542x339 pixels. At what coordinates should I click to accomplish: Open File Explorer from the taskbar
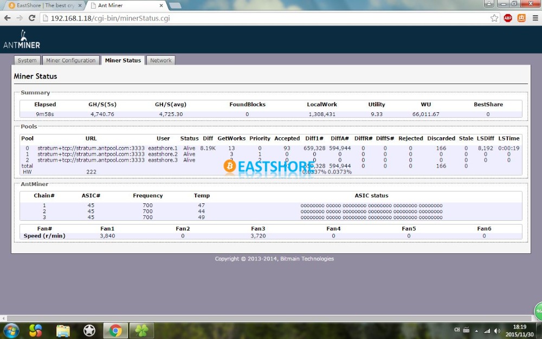63,330
